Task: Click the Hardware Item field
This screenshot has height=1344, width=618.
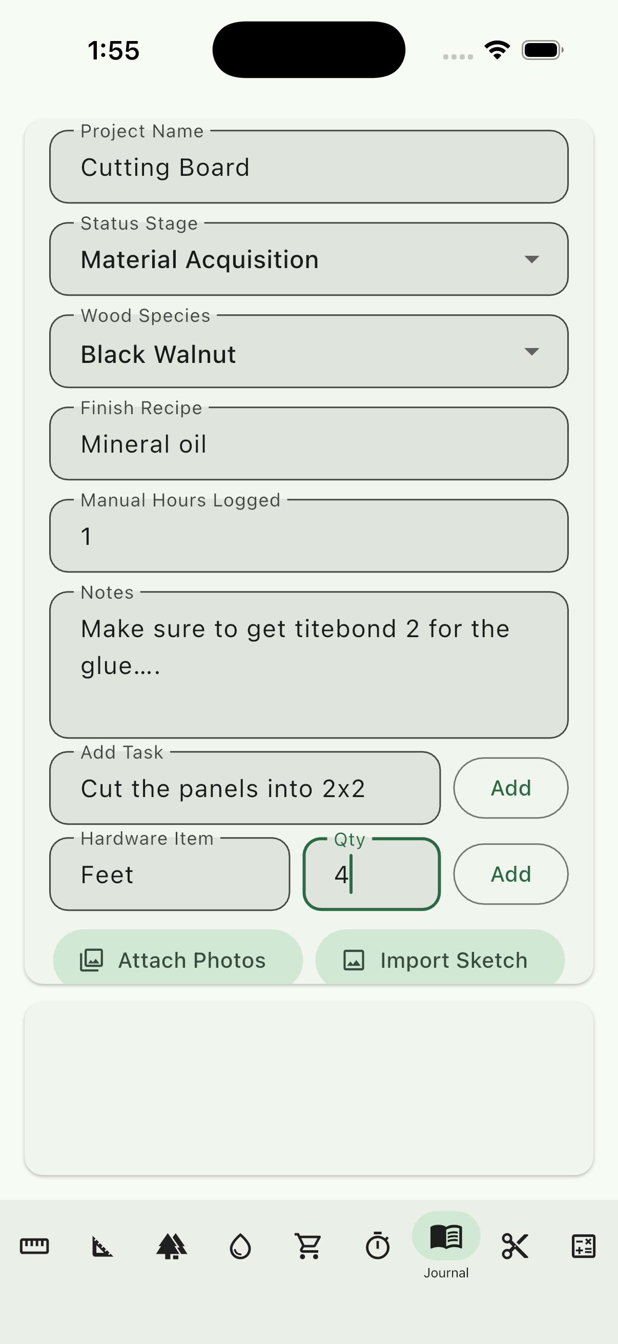Action: [170, 874]
